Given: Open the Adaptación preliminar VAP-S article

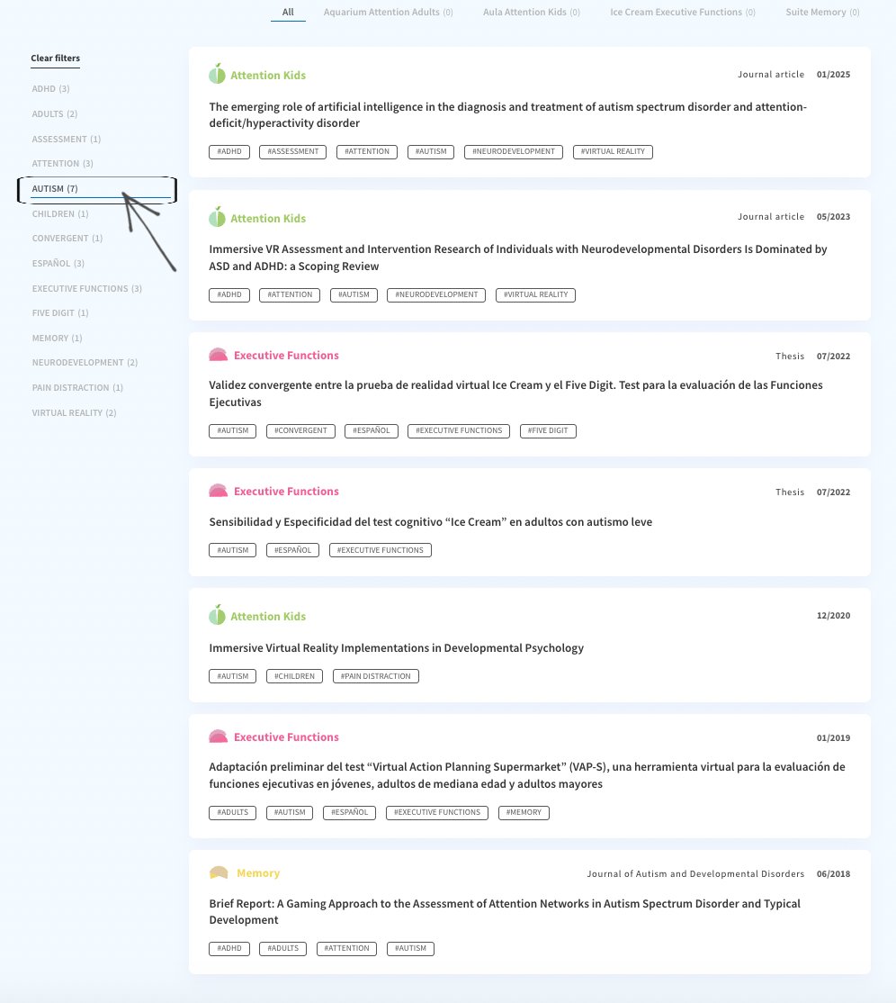Looking at the screenshot, I should [x=527, y=775].
